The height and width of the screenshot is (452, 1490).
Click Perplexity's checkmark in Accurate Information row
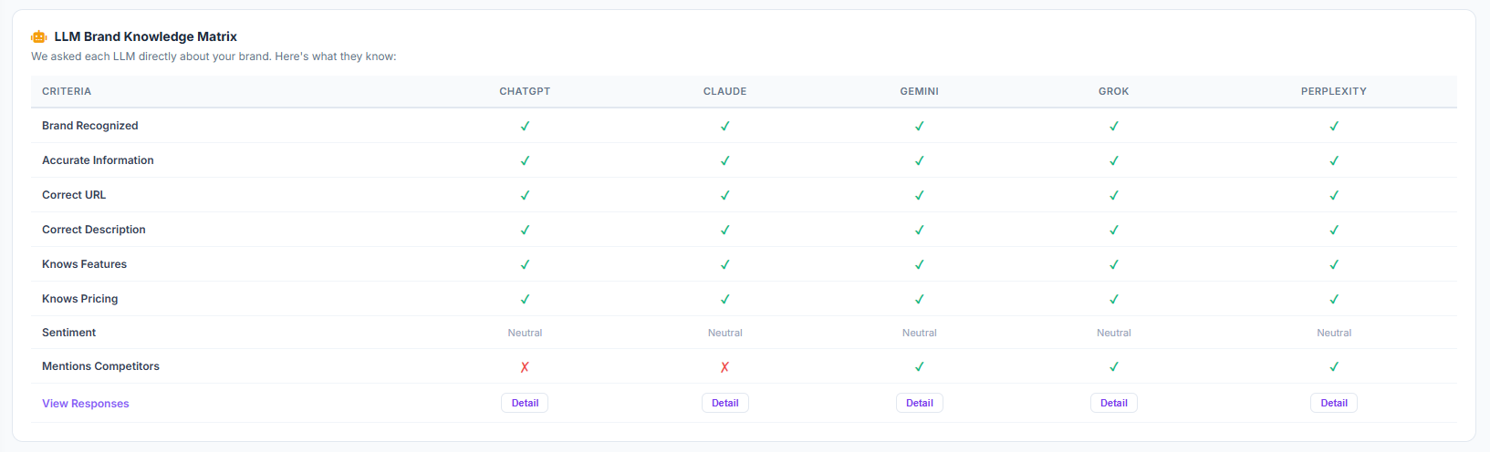(x=1334, y=161)
